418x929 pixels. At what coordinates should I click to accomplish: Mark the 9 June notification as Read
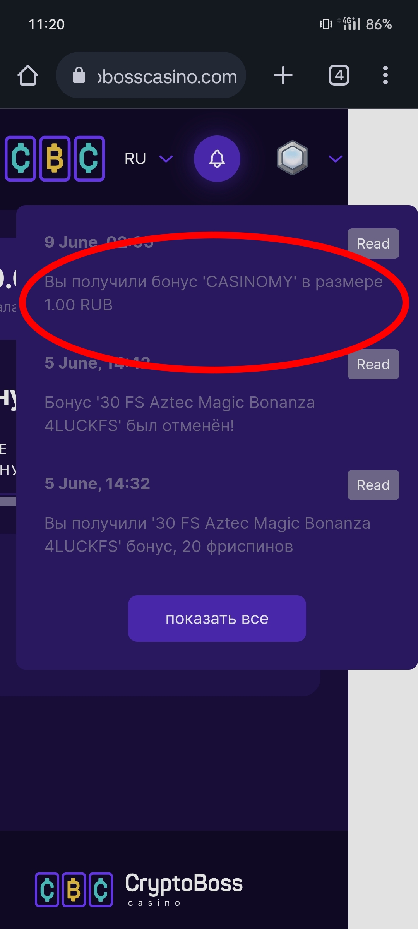pyautogui.click(x=373, y=243)
